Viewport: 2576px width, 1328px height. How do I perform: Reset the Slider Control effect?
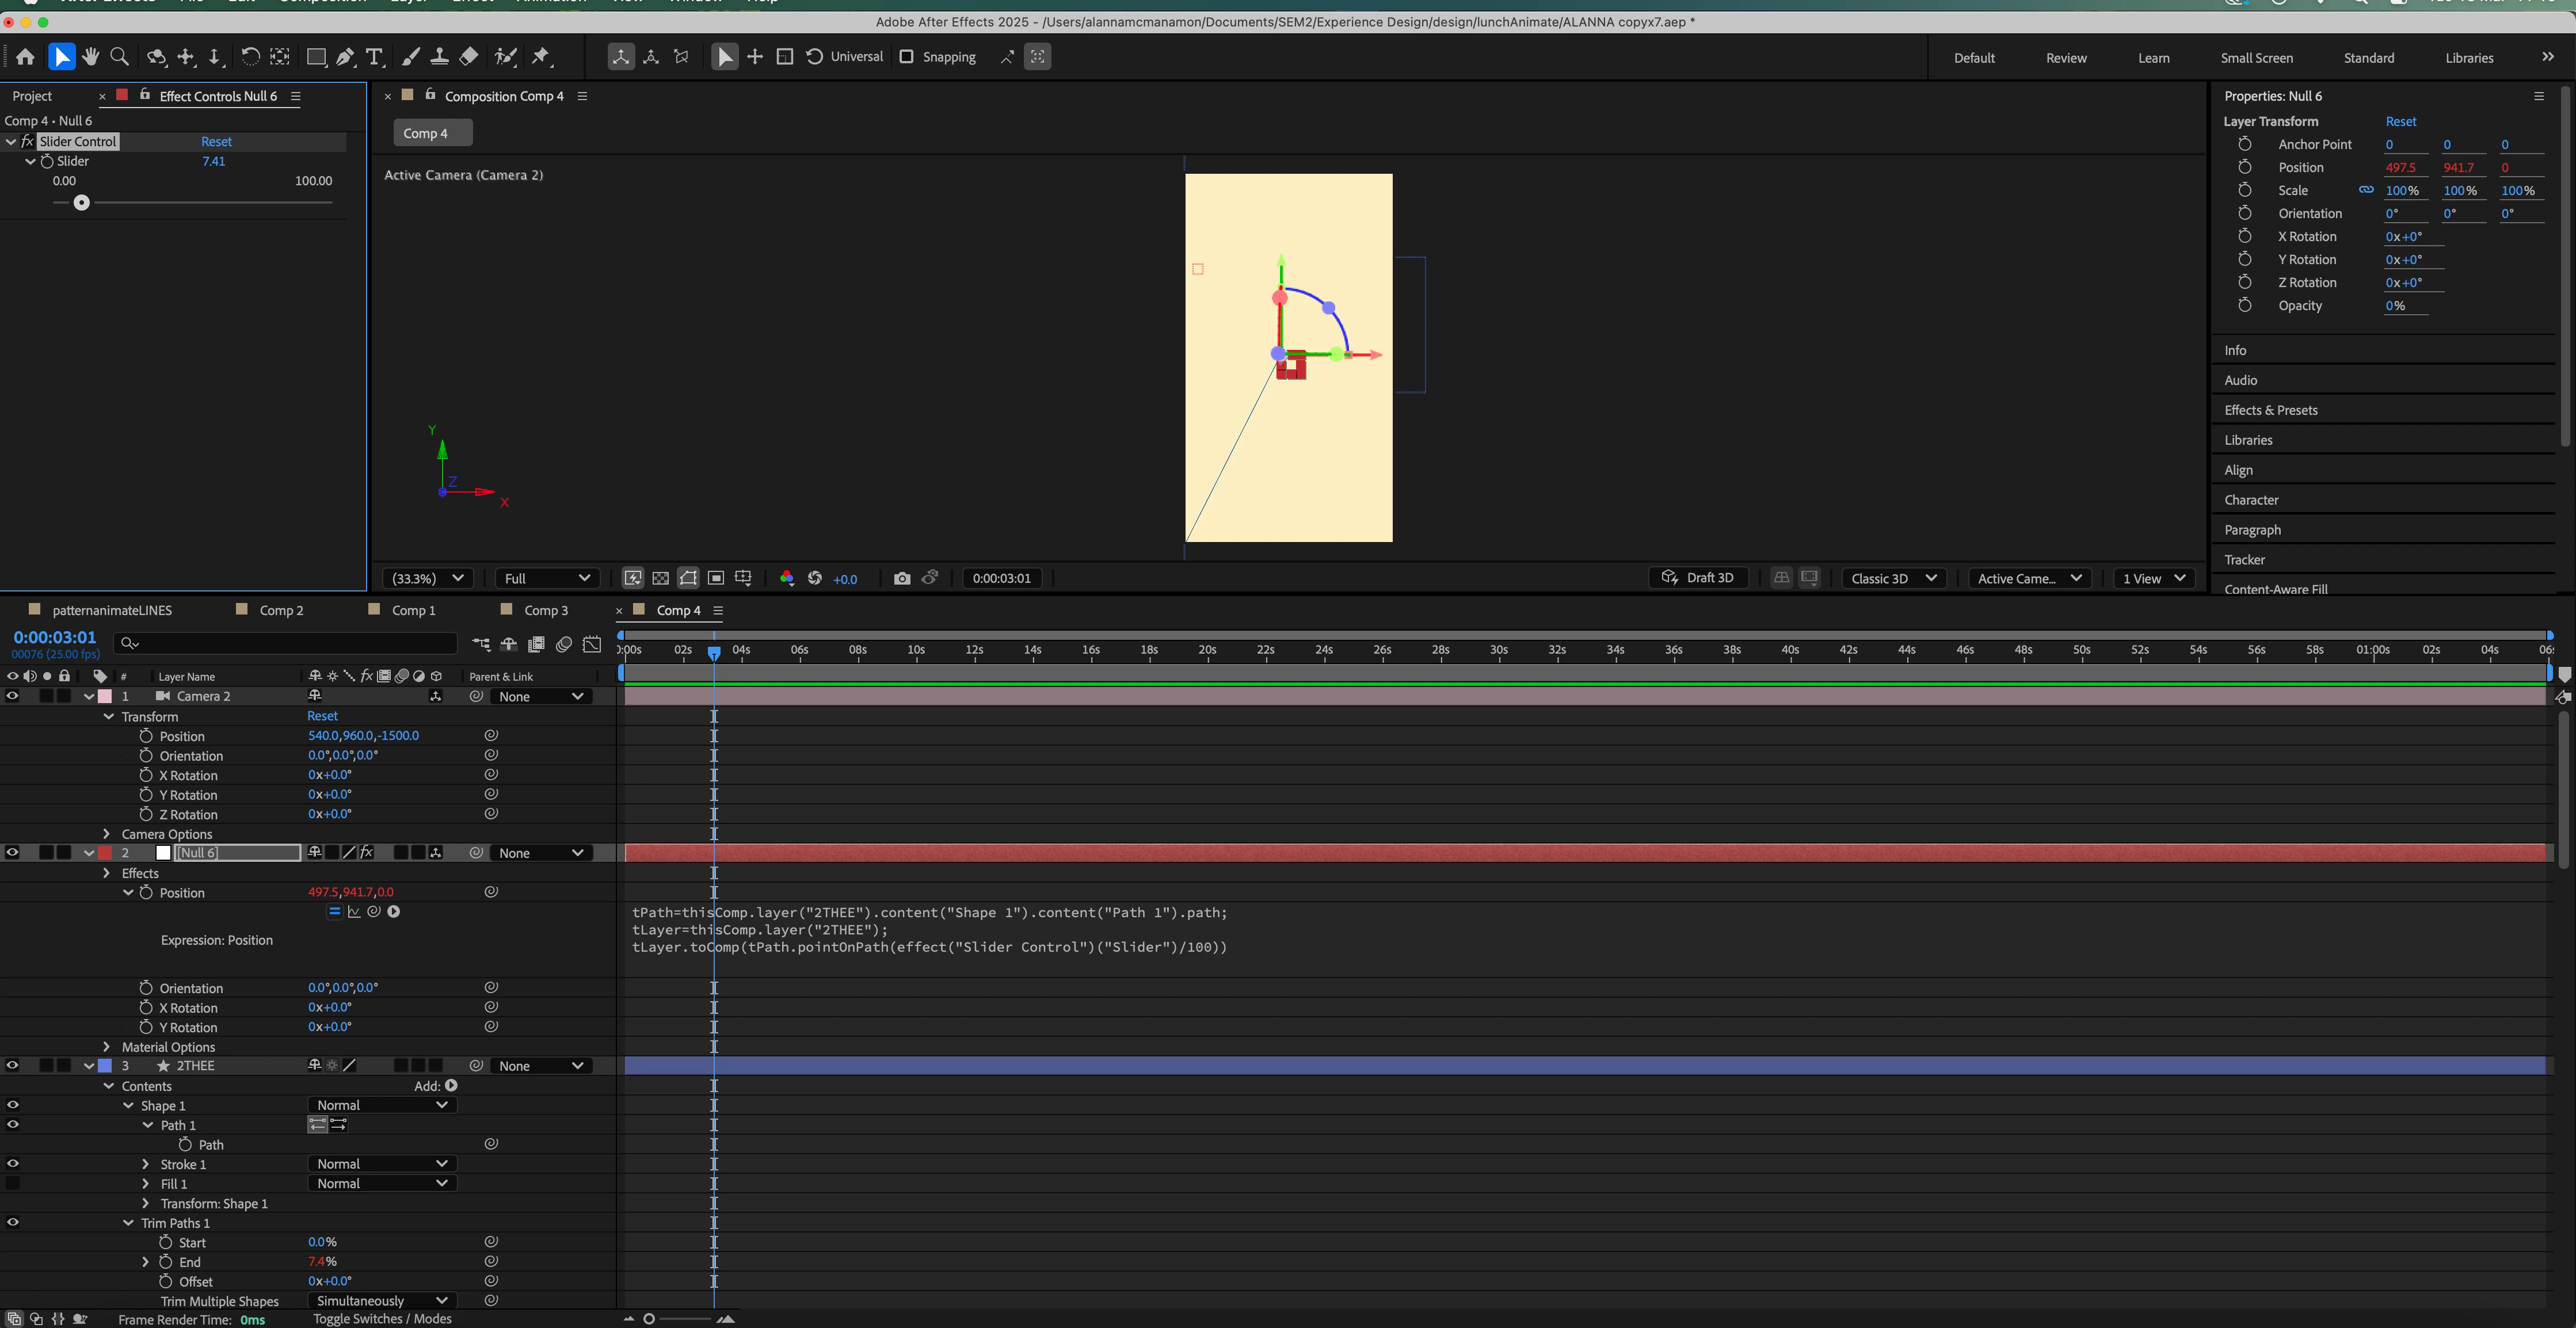(216, 142)
